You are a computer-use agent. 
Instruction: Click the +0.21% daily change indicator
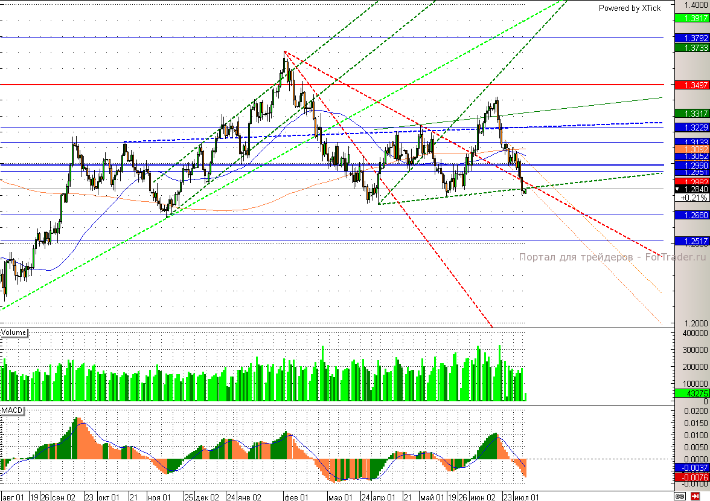pyautogui.click(x=692, y=196)
